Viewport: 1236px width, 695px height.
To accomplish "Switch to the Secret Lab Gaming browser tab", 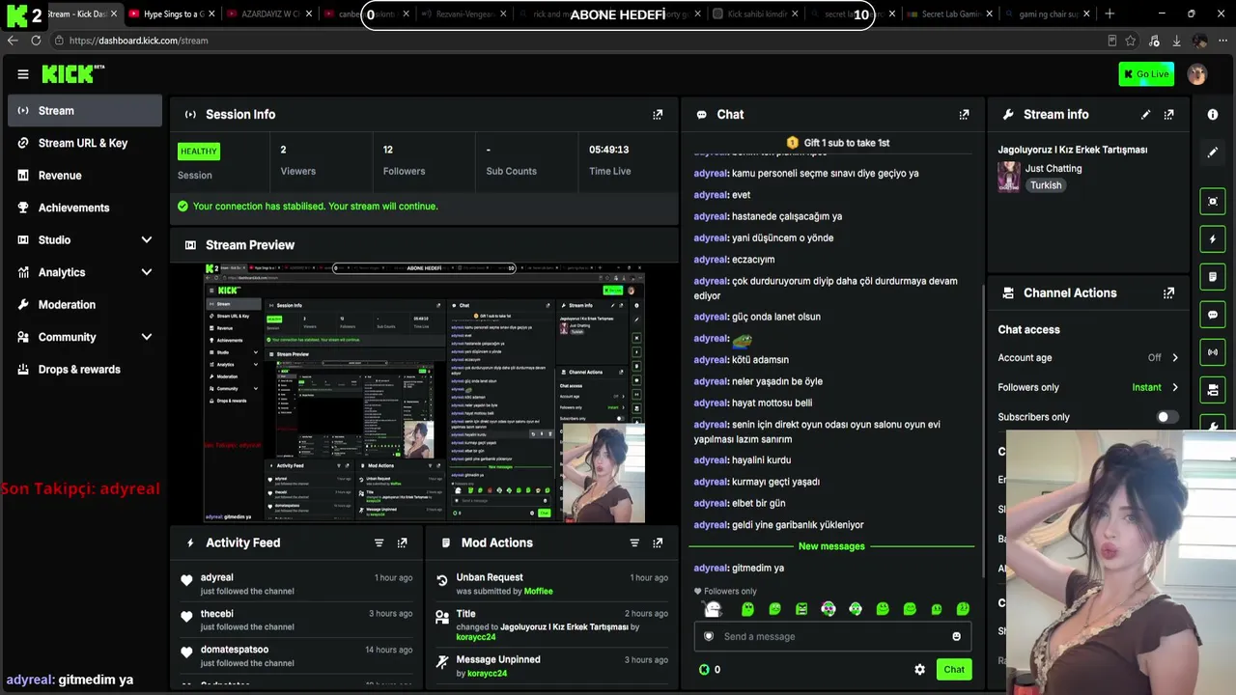I will 953,14.
